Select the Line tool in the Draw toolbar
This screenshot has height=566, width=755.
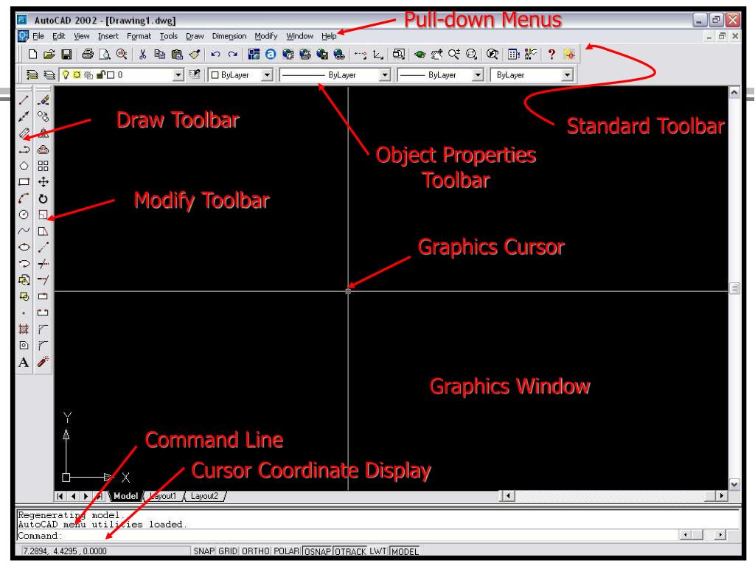click(24, 100)
